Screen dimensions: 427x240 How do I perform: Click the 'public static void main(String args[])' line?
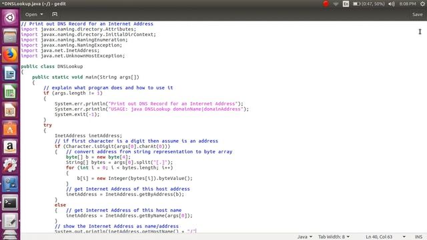tap(85, 77)
